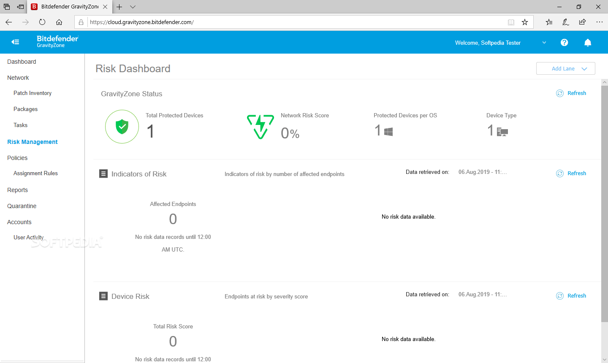This screenshot has height=363, width=608.
Task: Click Refresh link in Indicators of Risk
Action: tap(577, 173)
